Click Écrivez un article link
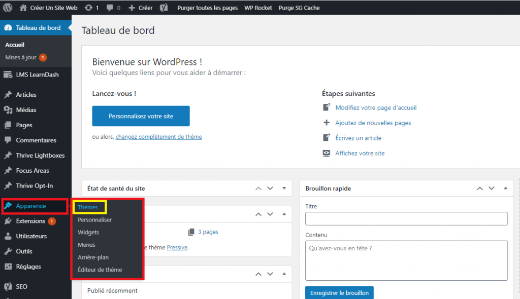The image size is (520, 299). (x=358, y=138)
